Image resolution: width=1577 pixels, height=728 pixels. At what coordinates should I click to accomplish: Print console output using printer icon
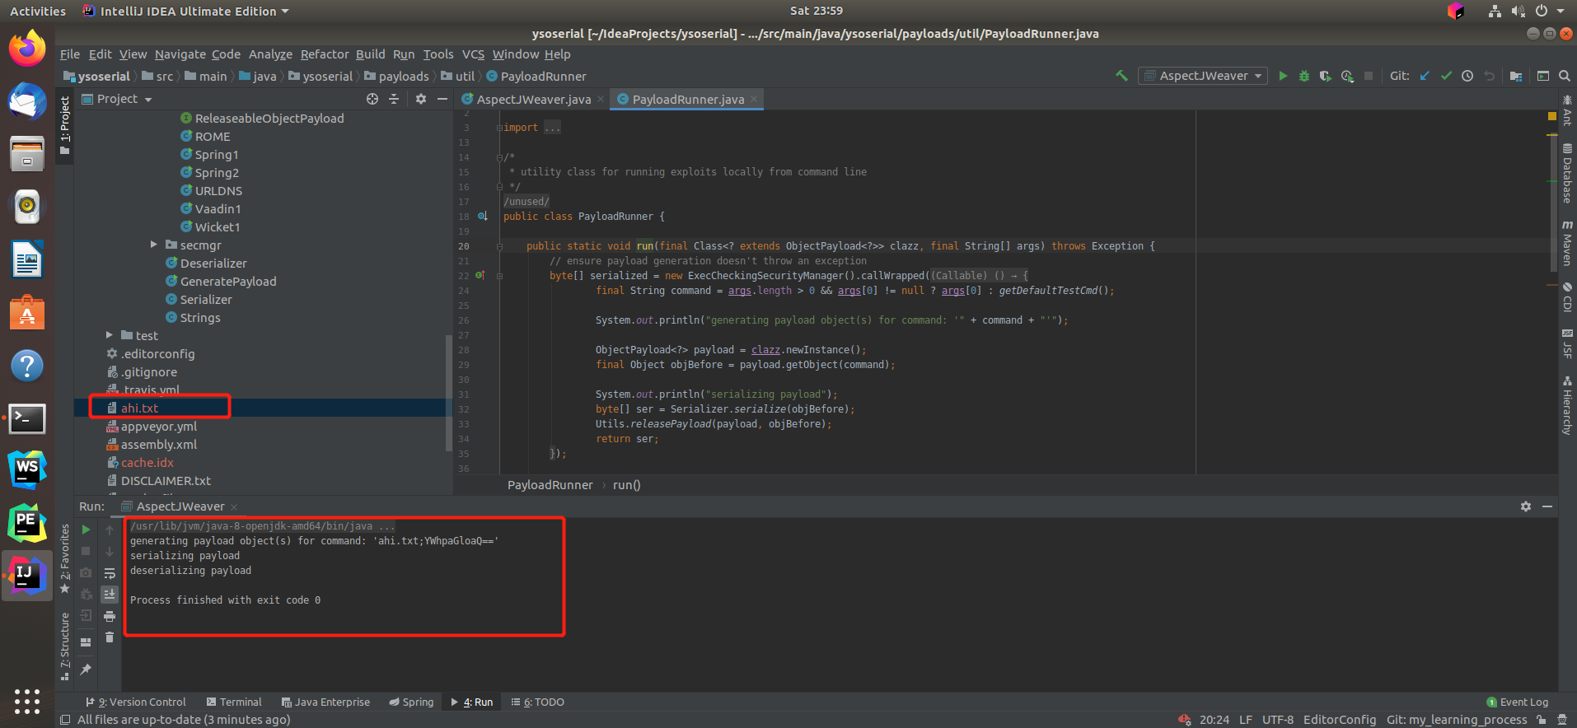pyautogui.click(x=110, y=616)
